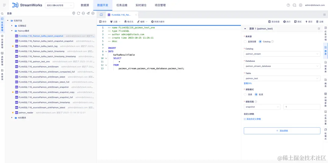The height and width of the screenshot is (163, 328).
Task: Click 提交 submit in the toolbar
Action: tap(309, 22)
